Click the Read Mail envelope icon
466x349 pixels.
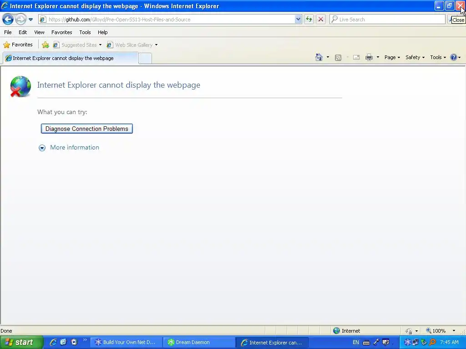click(356, 57)
